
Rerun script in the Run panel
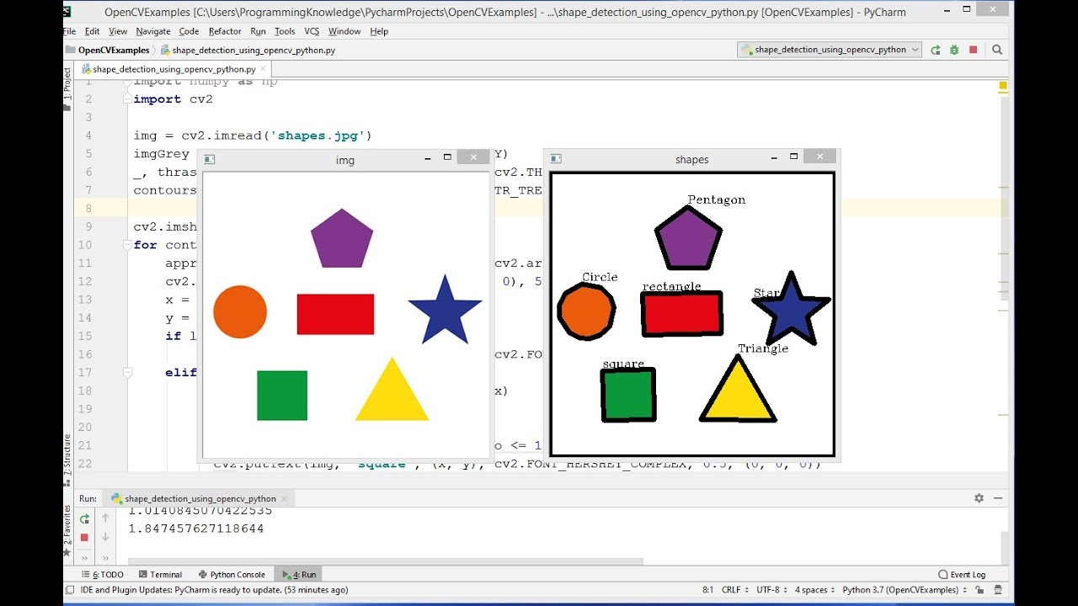tap(84, 519)
